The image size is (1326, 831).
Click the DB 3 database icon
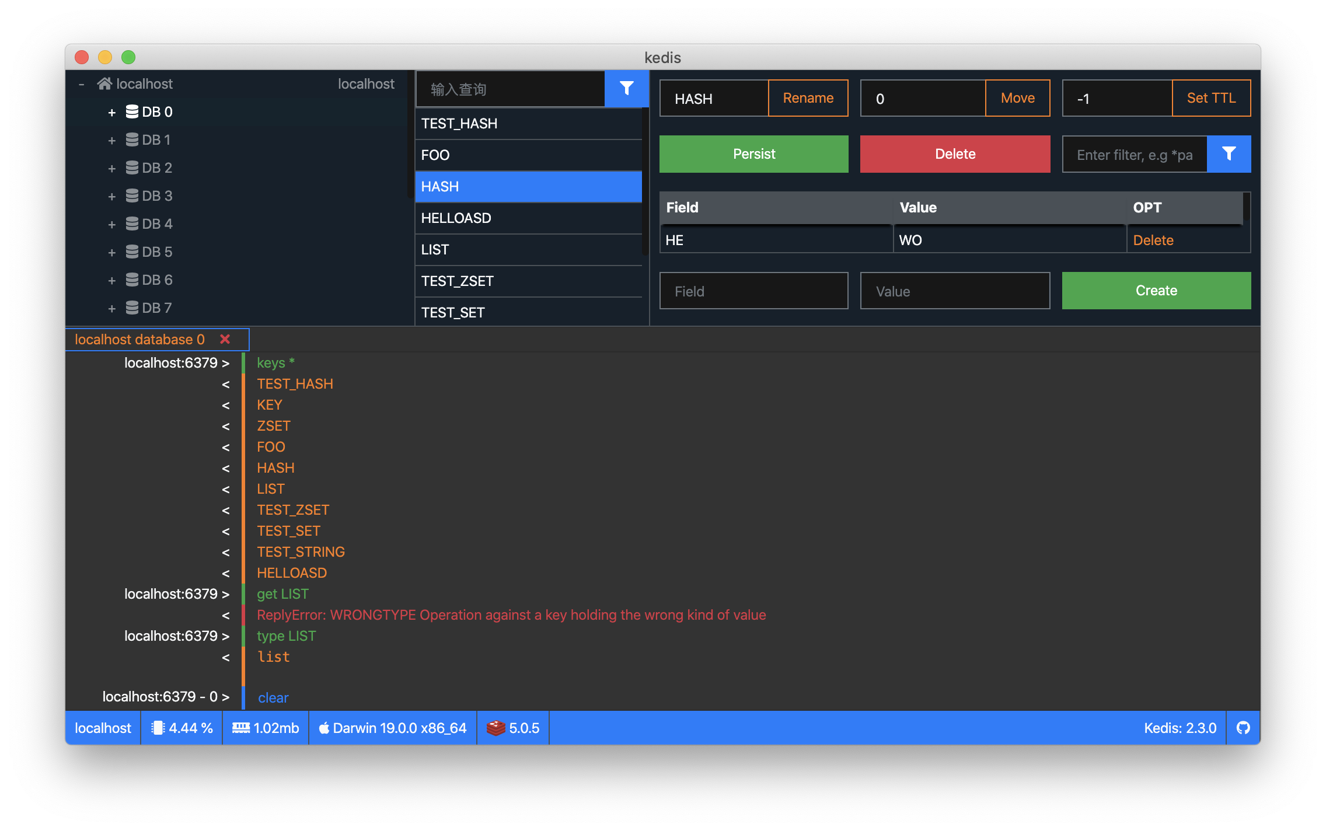tap(132, 196)
